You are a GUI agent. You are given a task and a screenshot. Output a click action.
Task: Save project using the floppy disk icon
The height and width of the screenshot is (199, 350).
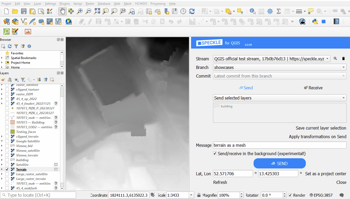pos(24,11)
